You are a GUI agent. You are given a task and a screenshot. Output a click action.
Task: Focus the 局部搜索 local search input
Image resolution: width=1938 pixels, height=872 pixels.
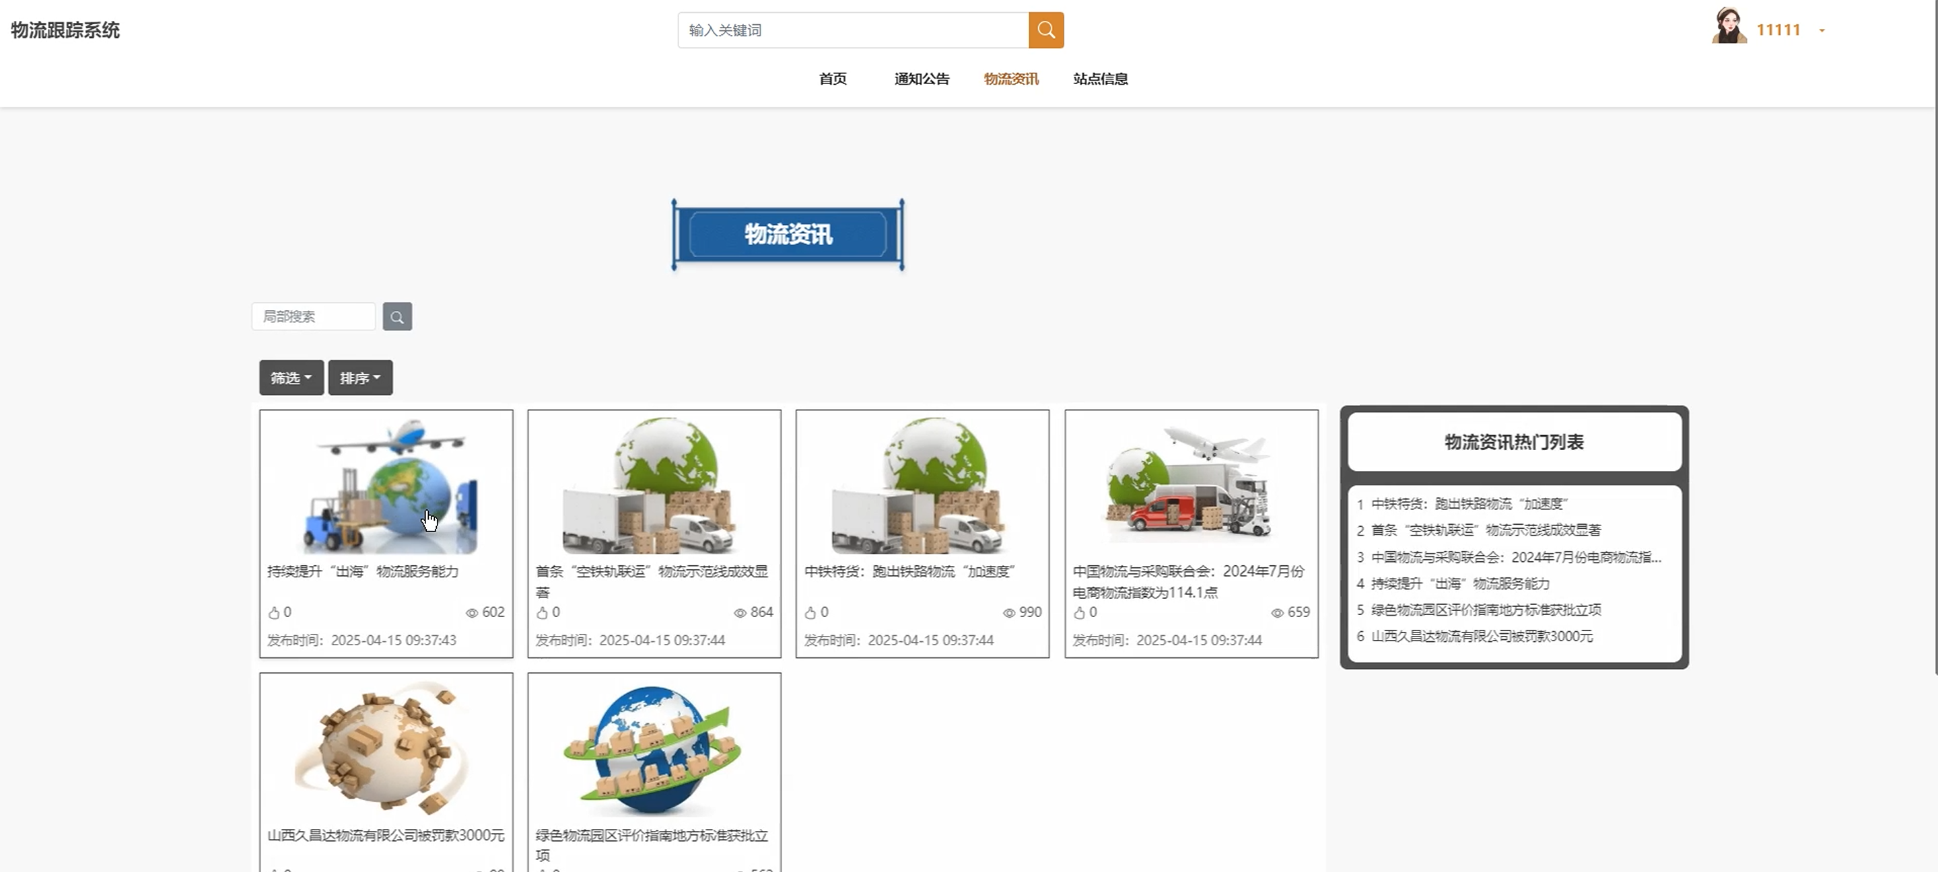click(313, 316)
